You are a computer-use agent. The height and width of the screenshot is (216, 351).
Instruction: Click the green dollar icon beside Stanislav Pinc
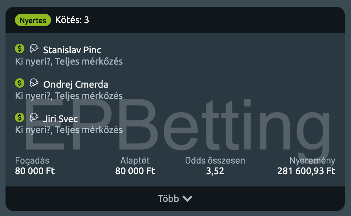[20, 49]
